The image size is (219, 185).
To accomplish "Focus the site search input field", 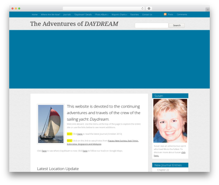I will tap(152, 25).
